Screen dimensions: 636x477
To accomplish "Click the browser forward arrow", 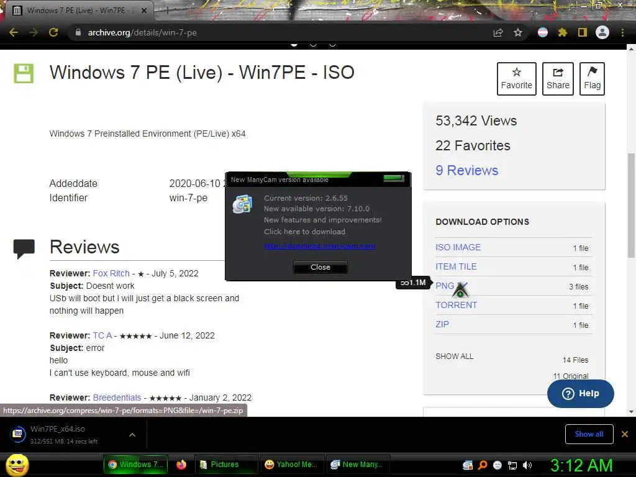I will 34,32.
